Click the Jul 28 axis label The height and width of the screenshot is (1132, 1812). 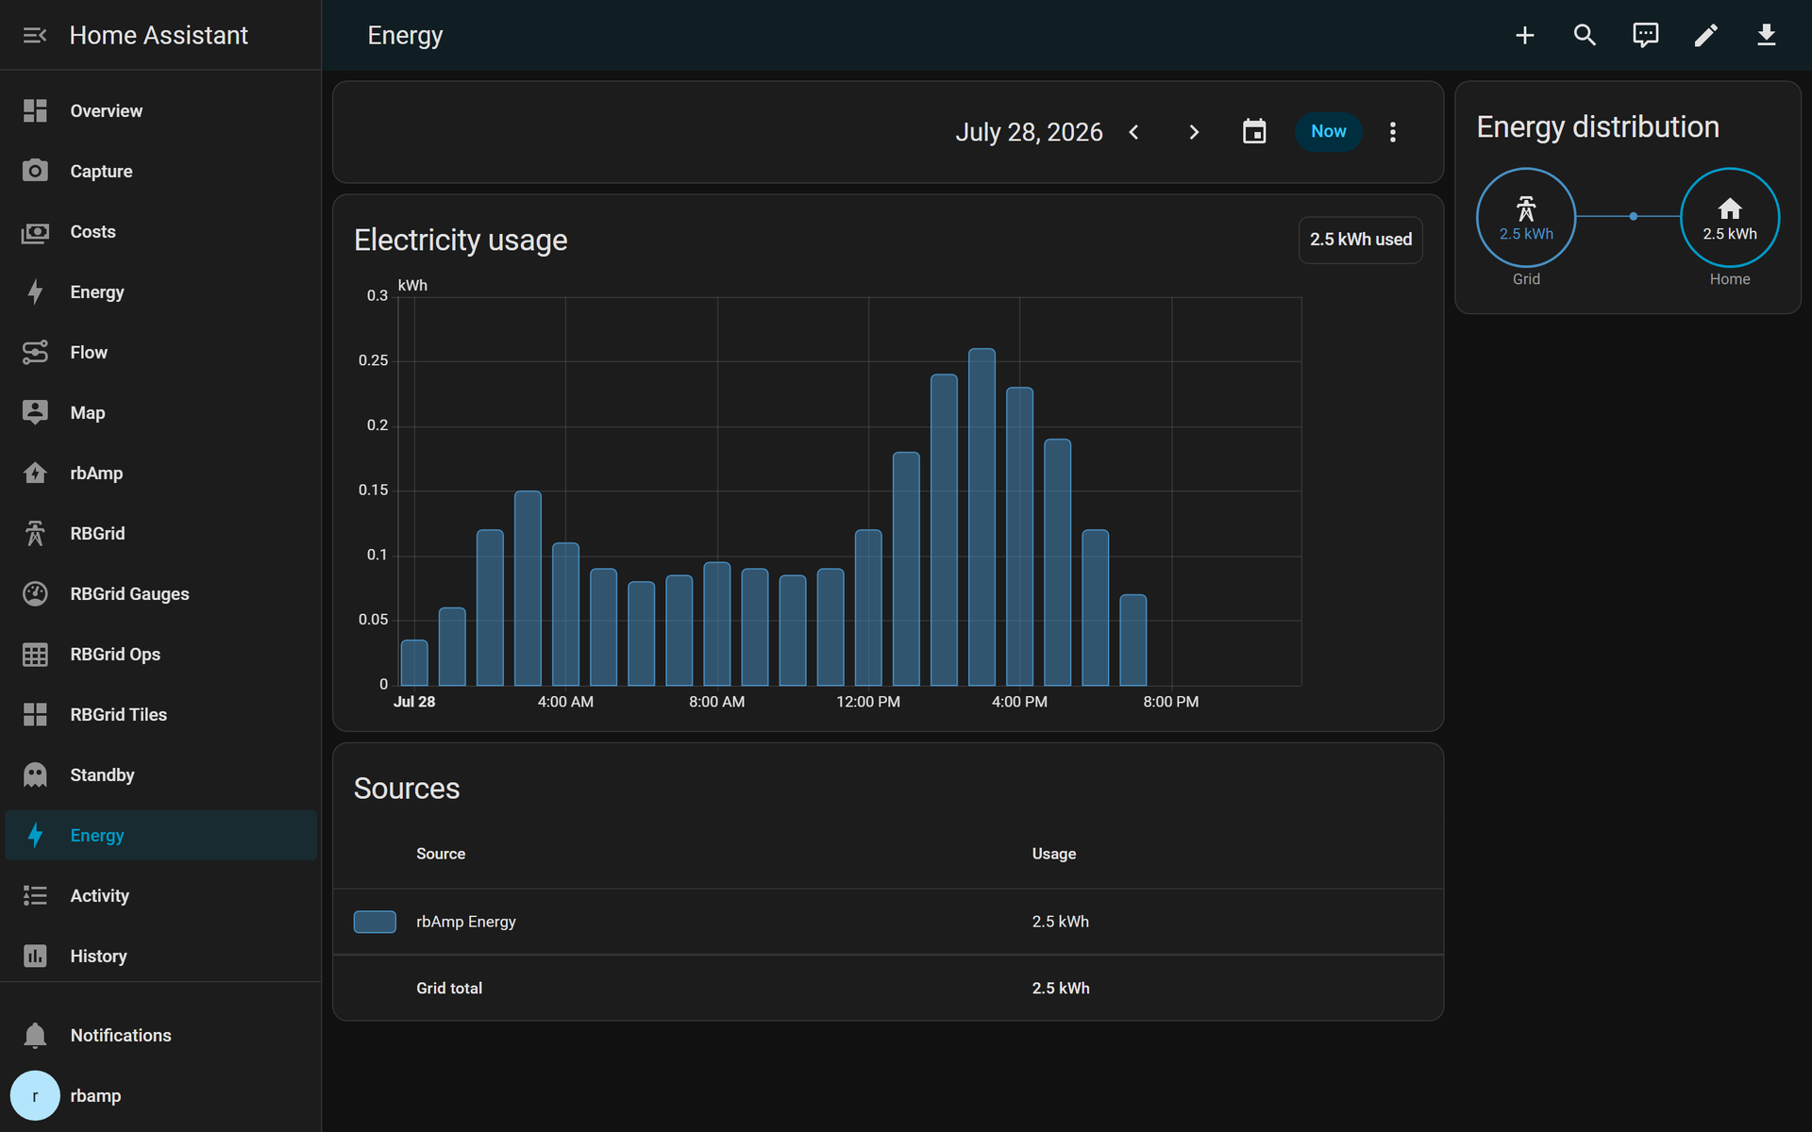click(x=414, y=702)
